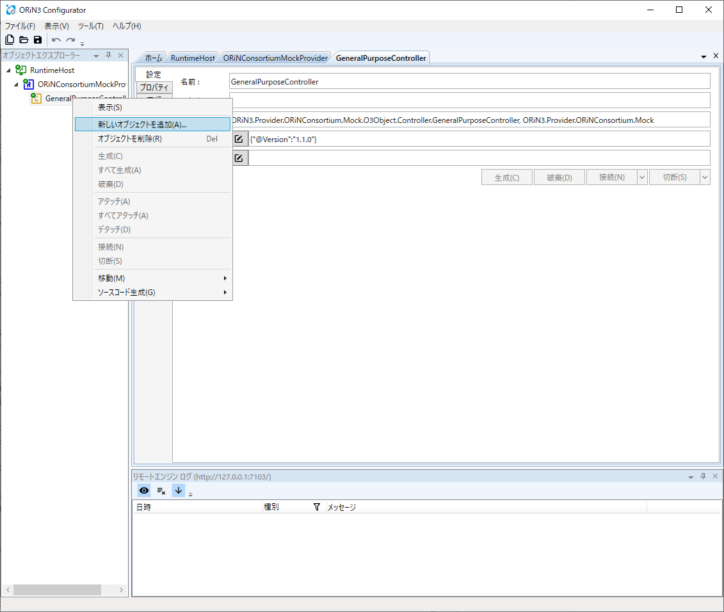
Task: Pin the リモートエンジン ログ panel
Action: 704,476
